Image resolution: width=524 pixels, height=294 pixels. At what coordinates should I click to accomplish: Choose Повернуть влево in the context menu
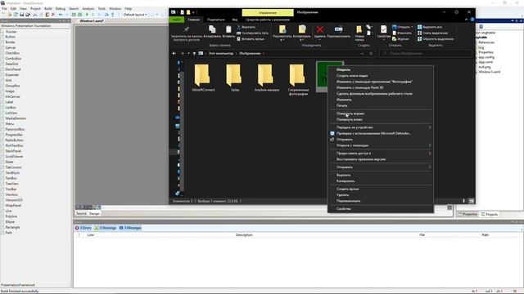click(380, 120)
